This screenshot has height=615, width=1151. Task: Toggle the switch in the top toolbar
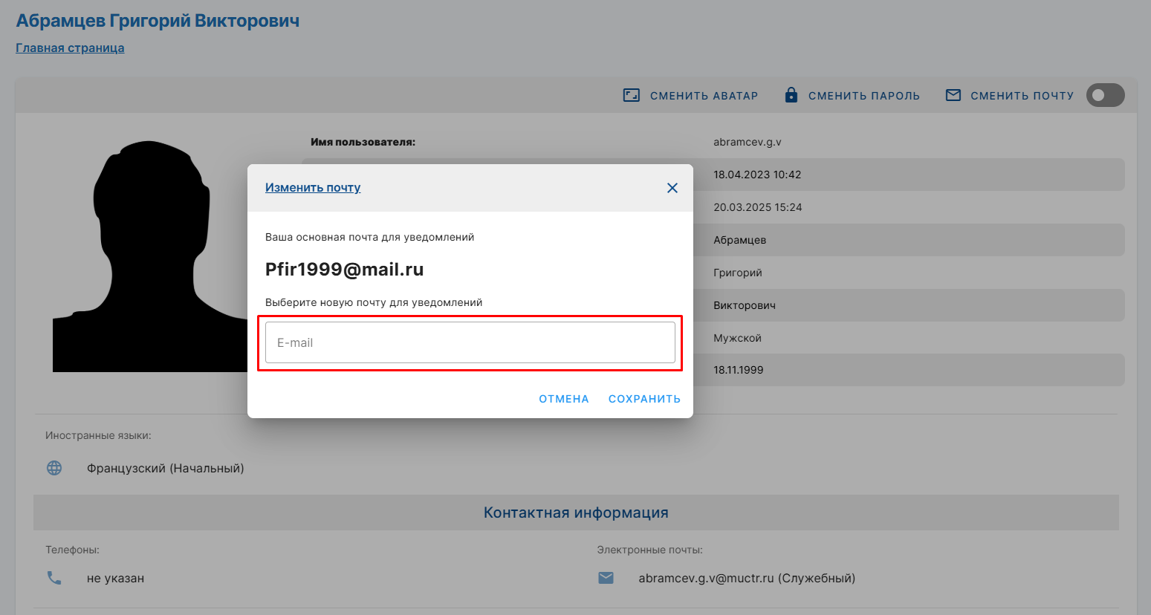pos(1105,95)
